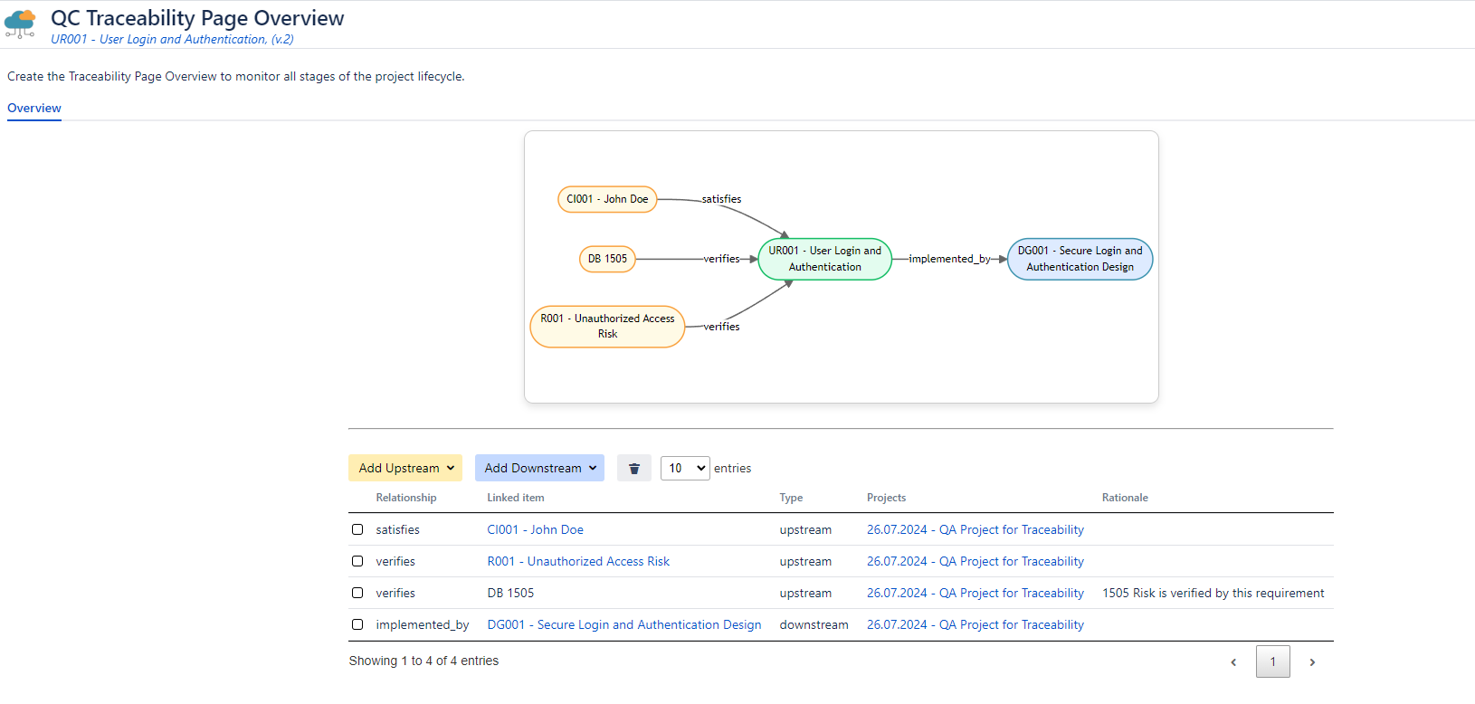Click the trash delete icon button
Image resolution: width=1475 pixels, height=704 pixels.
click(x=633, y=468)
